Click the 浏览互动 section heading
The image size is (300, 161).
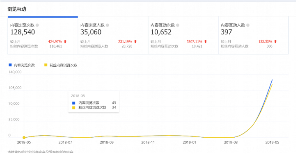click(17, 9)
